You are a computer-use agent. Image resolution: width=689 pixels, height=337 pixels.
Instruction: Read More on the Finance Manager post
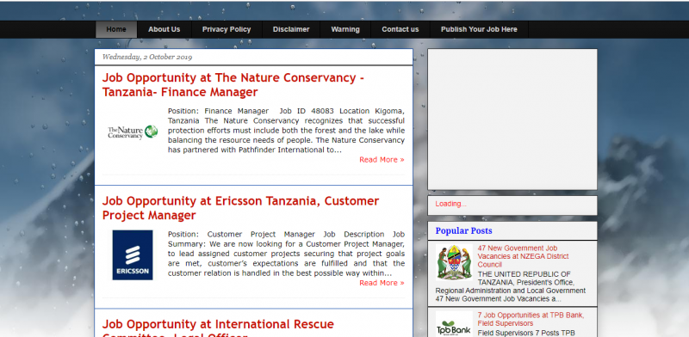click(382, 160)
